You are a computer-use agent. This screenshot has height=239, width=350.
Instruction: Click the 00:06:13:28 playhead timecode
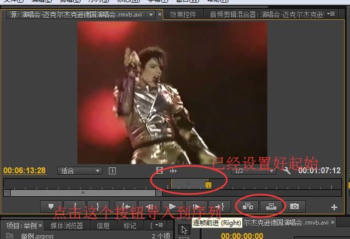25,170
